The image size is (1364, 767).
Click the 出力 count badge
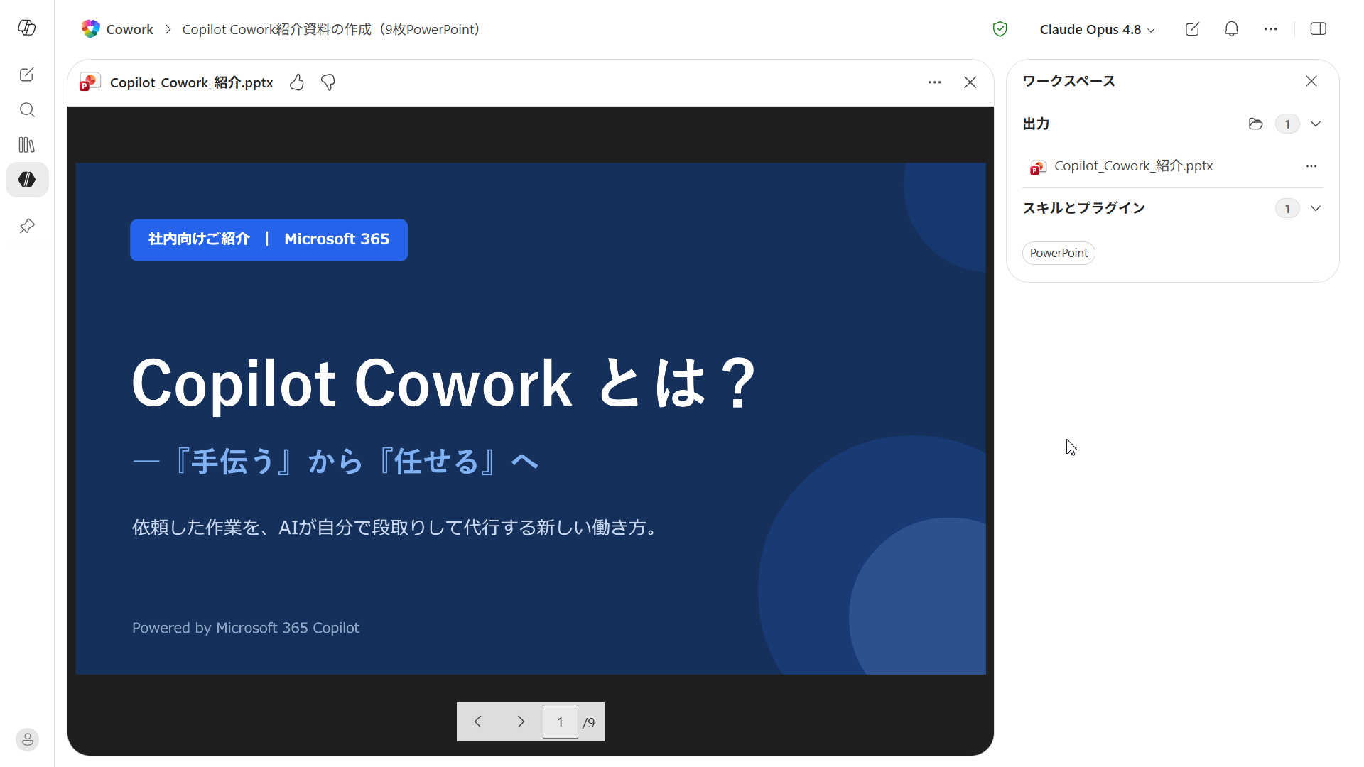pos(1287,124)
